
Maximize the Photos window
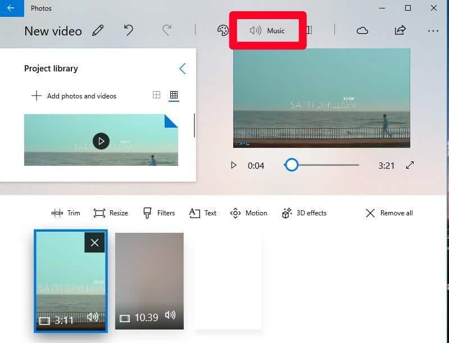[408, 8]
